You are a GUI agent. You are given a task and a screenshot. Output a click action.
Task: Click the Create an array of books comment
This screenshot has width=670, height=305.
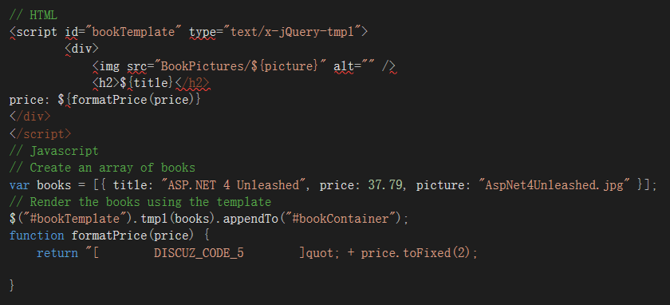coord(102,168)
